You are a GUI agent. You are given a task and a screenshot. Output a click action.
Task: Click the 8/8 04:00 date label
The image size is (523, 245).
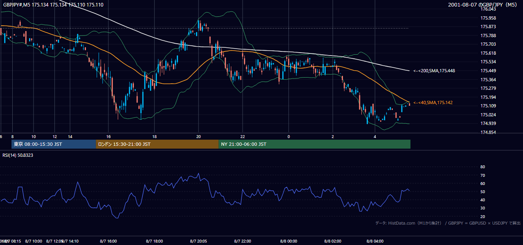tap(375, 241)
